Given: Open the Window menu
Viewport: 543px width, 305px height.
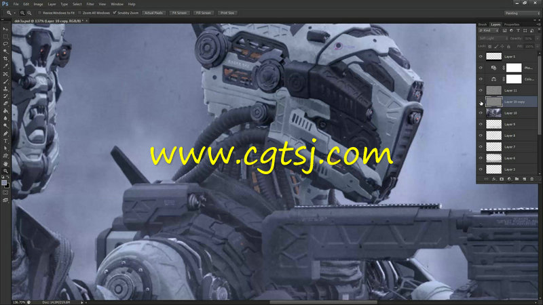Looking at the screenshot, I should [x=117, y=4].
